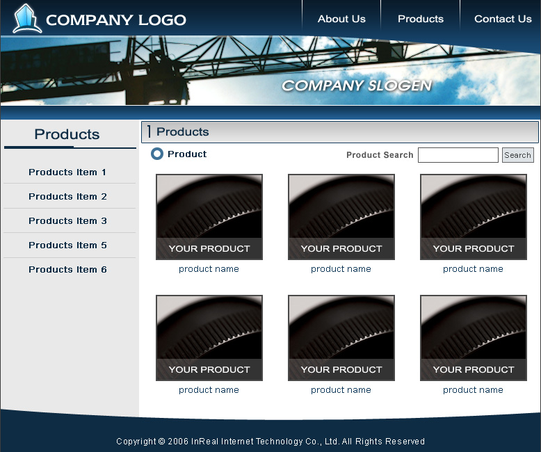
Task: Open the top-left product thumbnail
Action: point(209,216)
